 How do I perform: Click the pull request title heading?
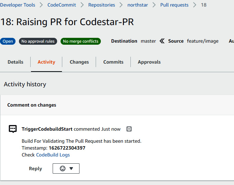point(67,22)
